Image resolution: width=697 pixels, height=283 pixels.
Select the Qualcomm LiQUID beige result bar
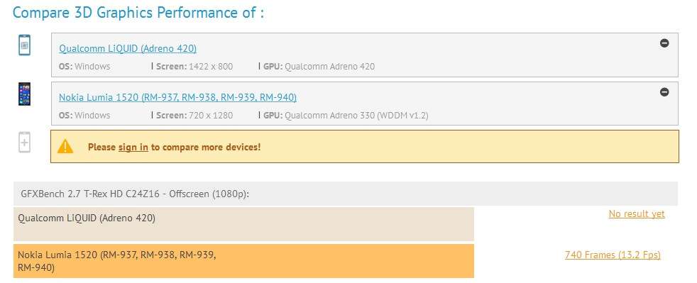tap(243, 224)
